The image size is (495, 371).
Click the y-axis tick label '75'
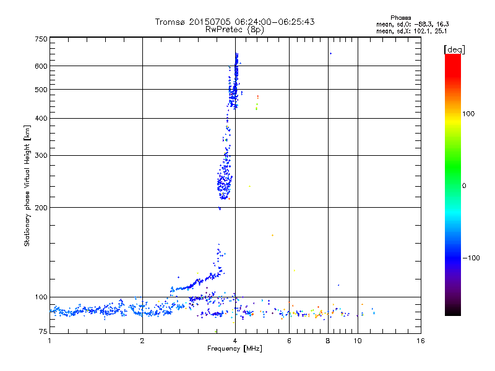click(43, 331)
